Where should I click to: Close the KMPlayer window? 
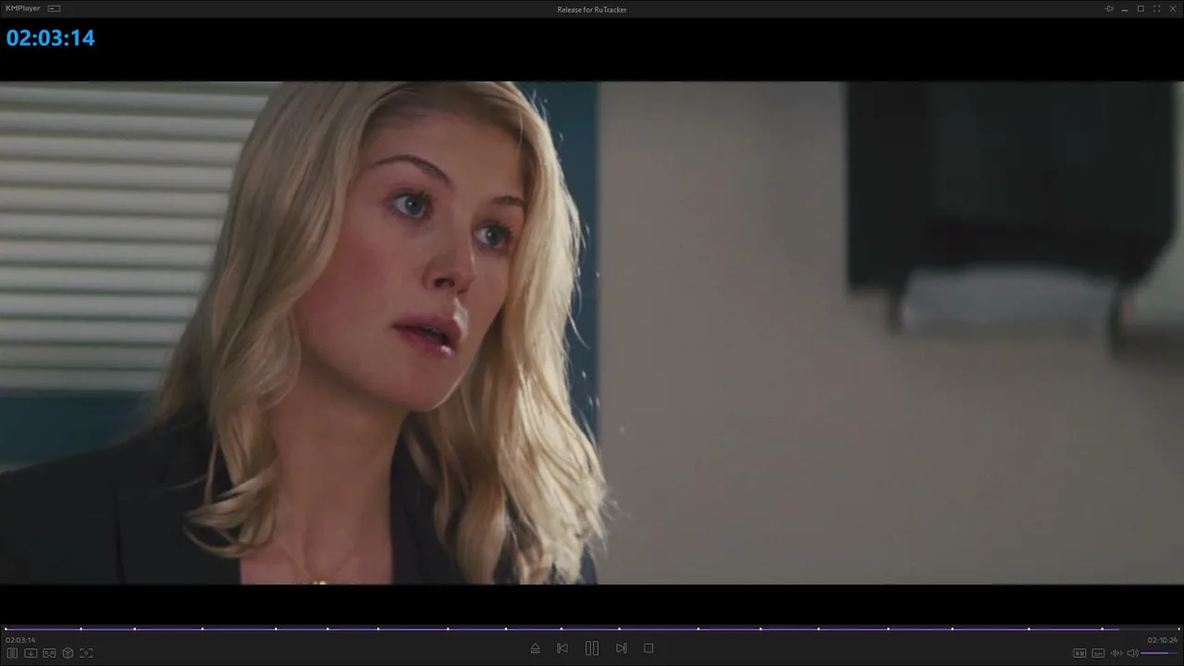(1173, 8)
